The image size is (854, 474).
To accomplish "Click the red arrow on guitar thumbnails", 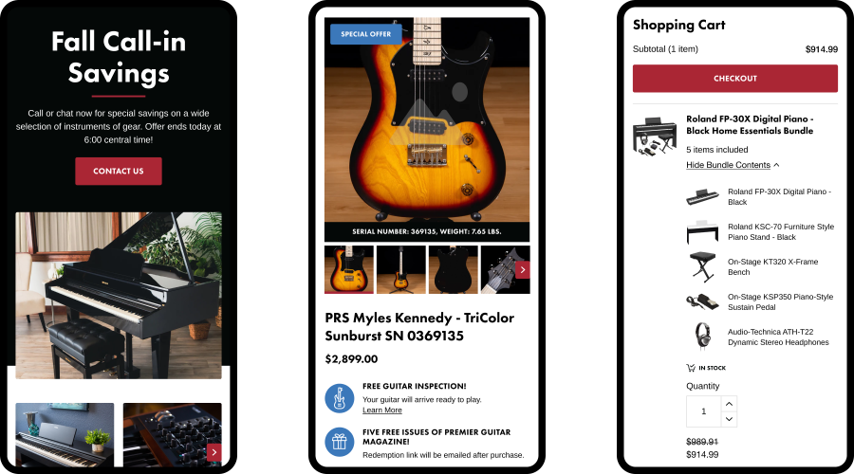I will pyautogui.click(x=523, y=269).
